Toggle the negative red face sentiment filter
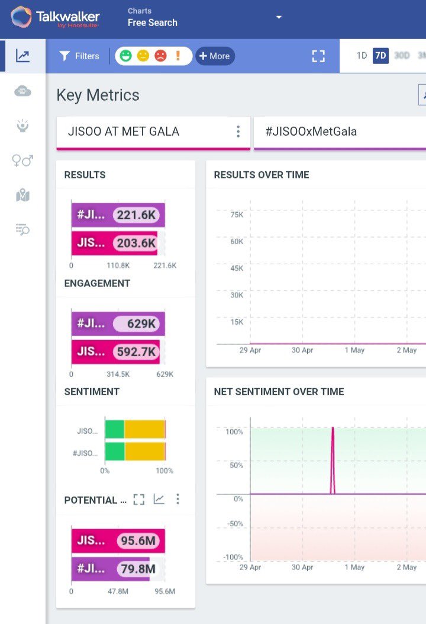 click(160, 56)
